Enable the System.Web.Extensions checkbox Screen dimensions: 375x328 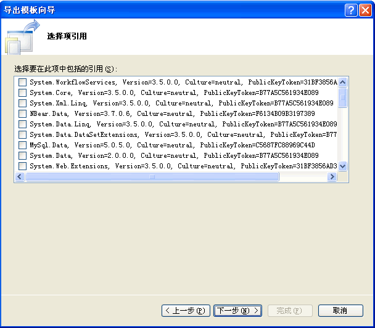tap(22, 166)
